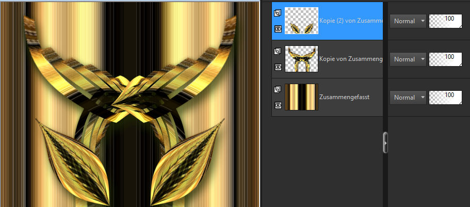
Task: Click raster layer icon of Kopie von Zusammengefasst
Action: (278, 51)
